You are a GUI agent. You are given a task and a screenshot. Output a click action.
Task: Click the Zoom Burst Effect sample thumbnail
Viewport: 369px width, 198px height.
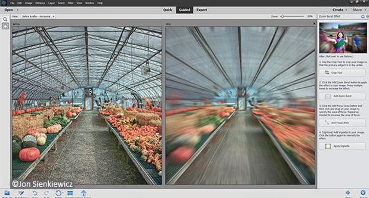[343, 38]
